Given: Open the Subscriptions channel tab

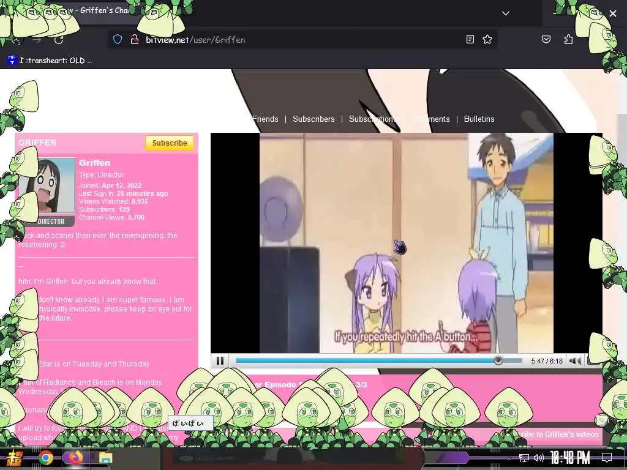Looking at the screenshot, I should click(373, 119).
